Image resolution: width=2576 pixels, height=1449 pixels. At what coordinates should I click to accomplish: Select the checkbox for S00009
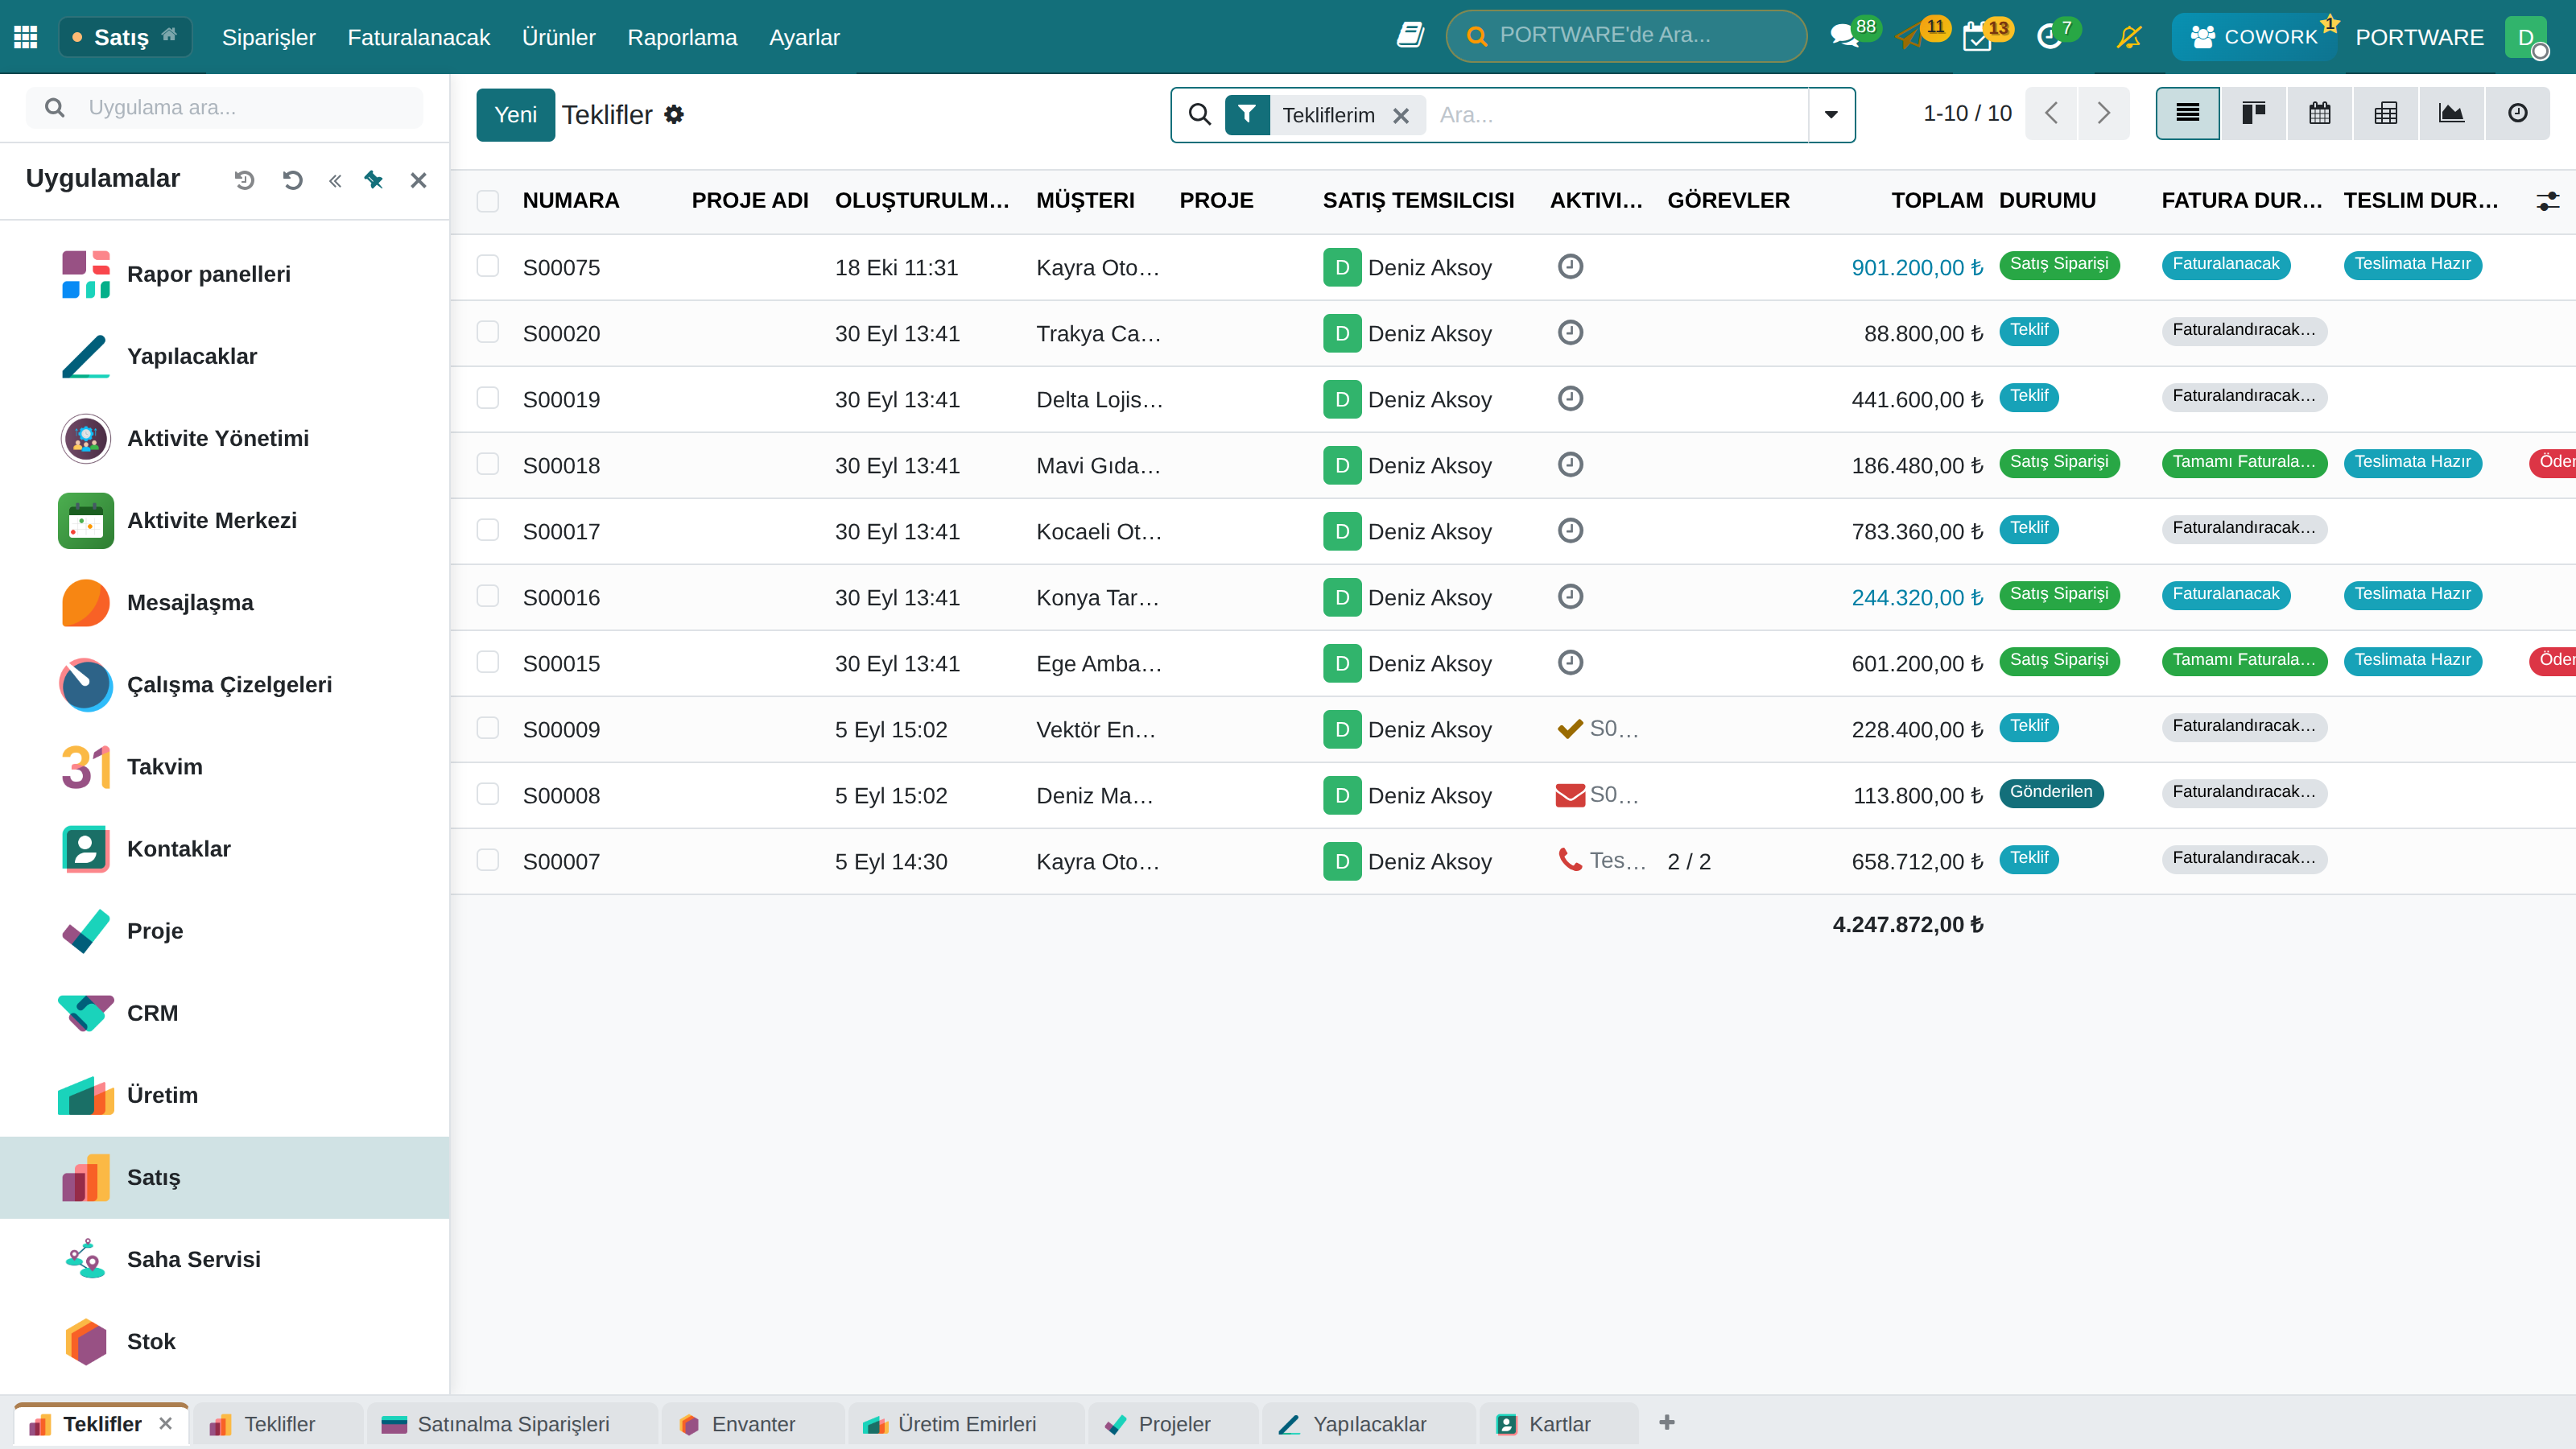tap(488, 728)
